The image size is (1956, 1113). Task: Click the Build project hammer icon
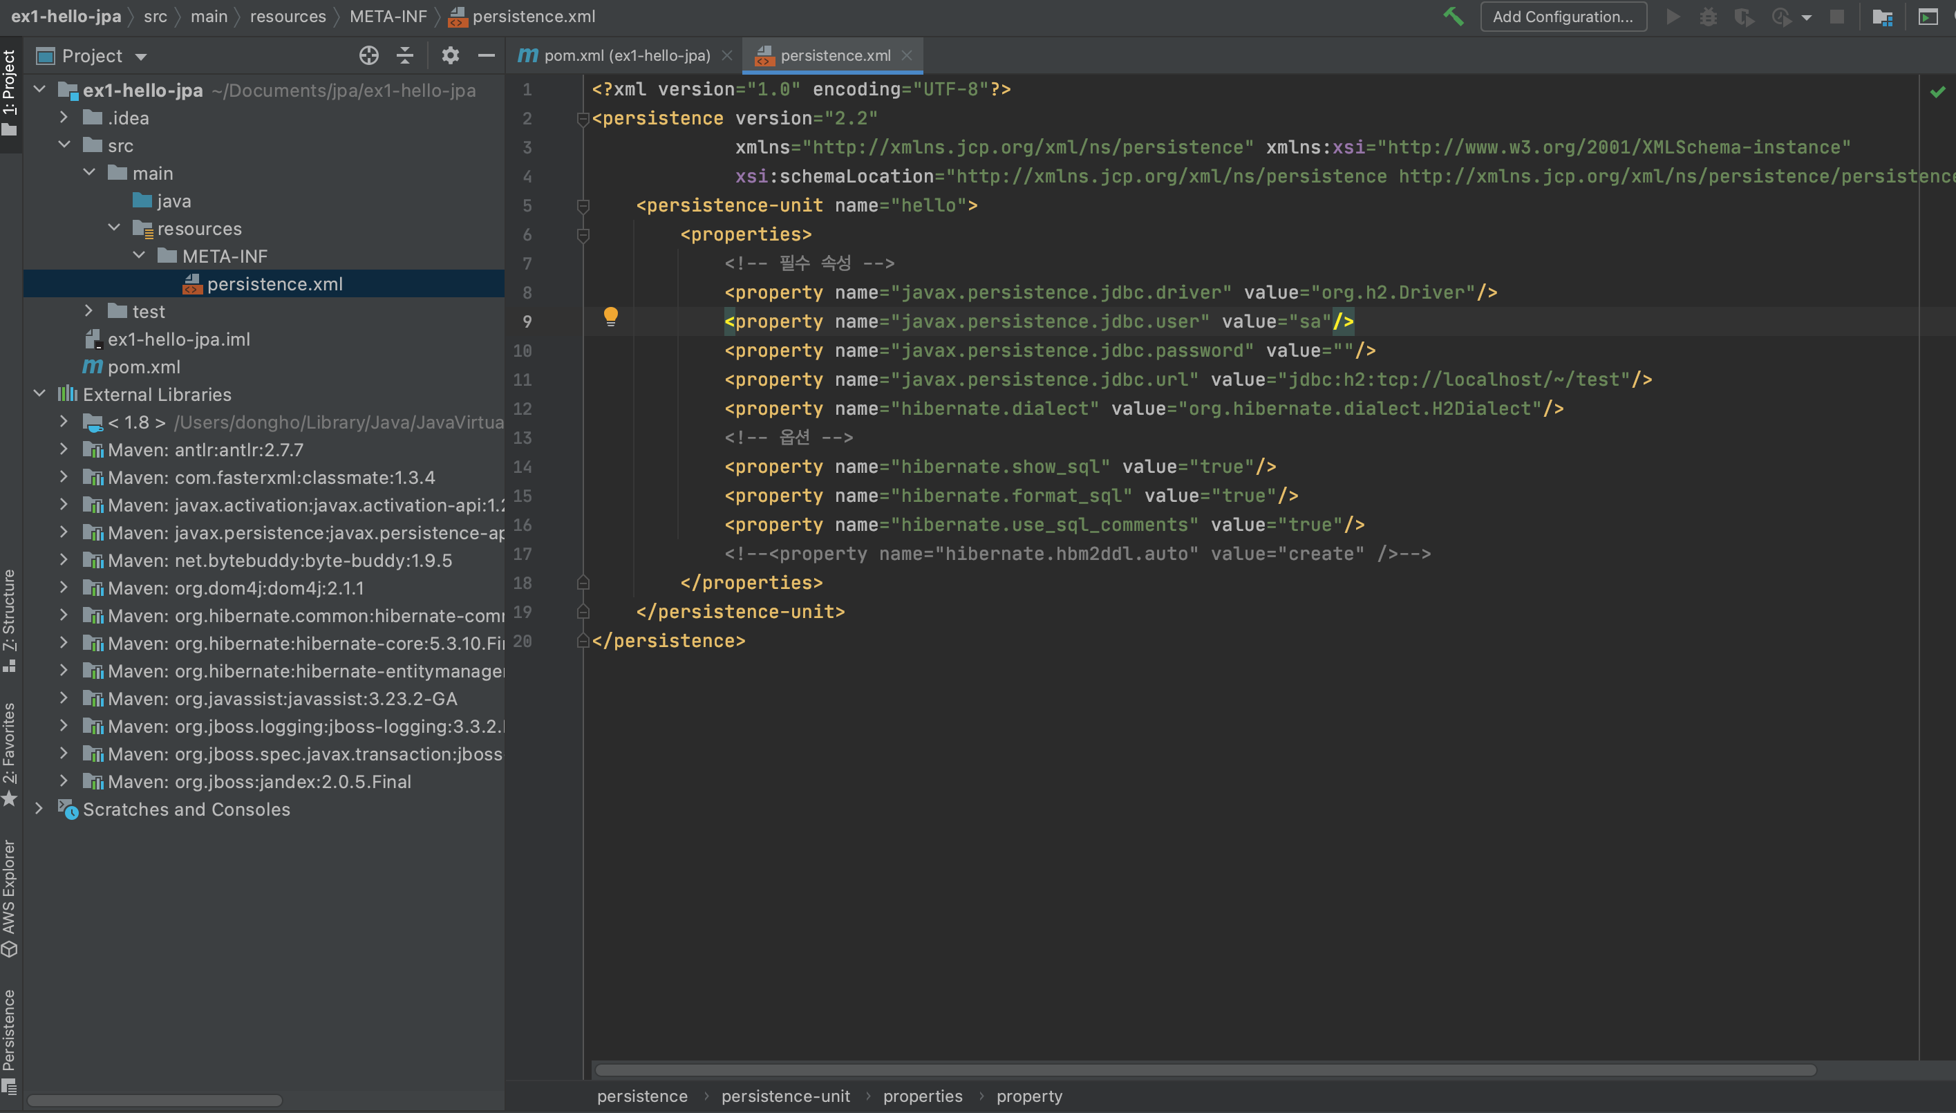point(1454,16)
